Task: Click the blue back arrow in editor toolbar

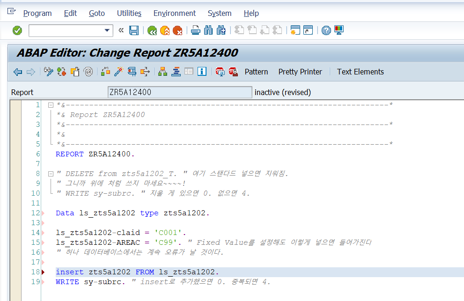Action: [18, 72]
